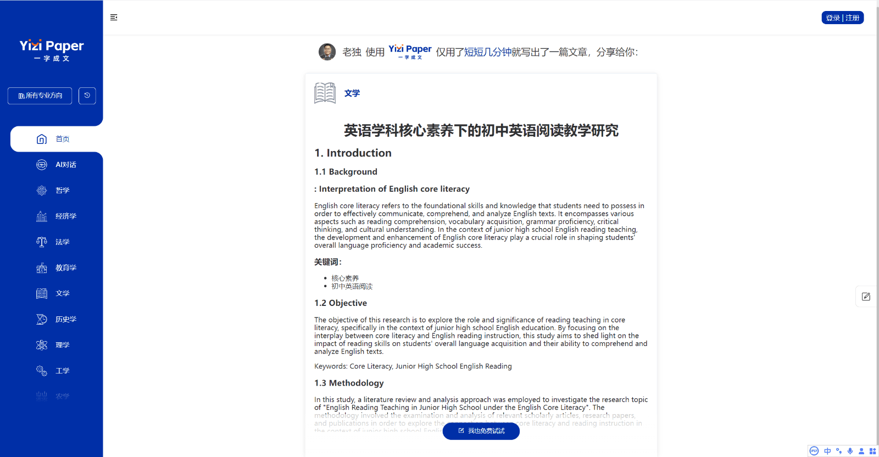Click the floating edit feedback icon
The image size is (879, 457).
(866, 297)
